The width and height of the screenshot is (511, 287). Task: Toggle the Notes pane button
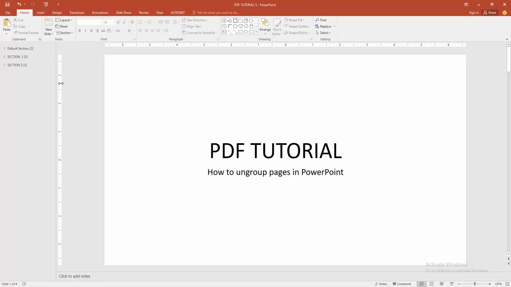tap(381, 284)
